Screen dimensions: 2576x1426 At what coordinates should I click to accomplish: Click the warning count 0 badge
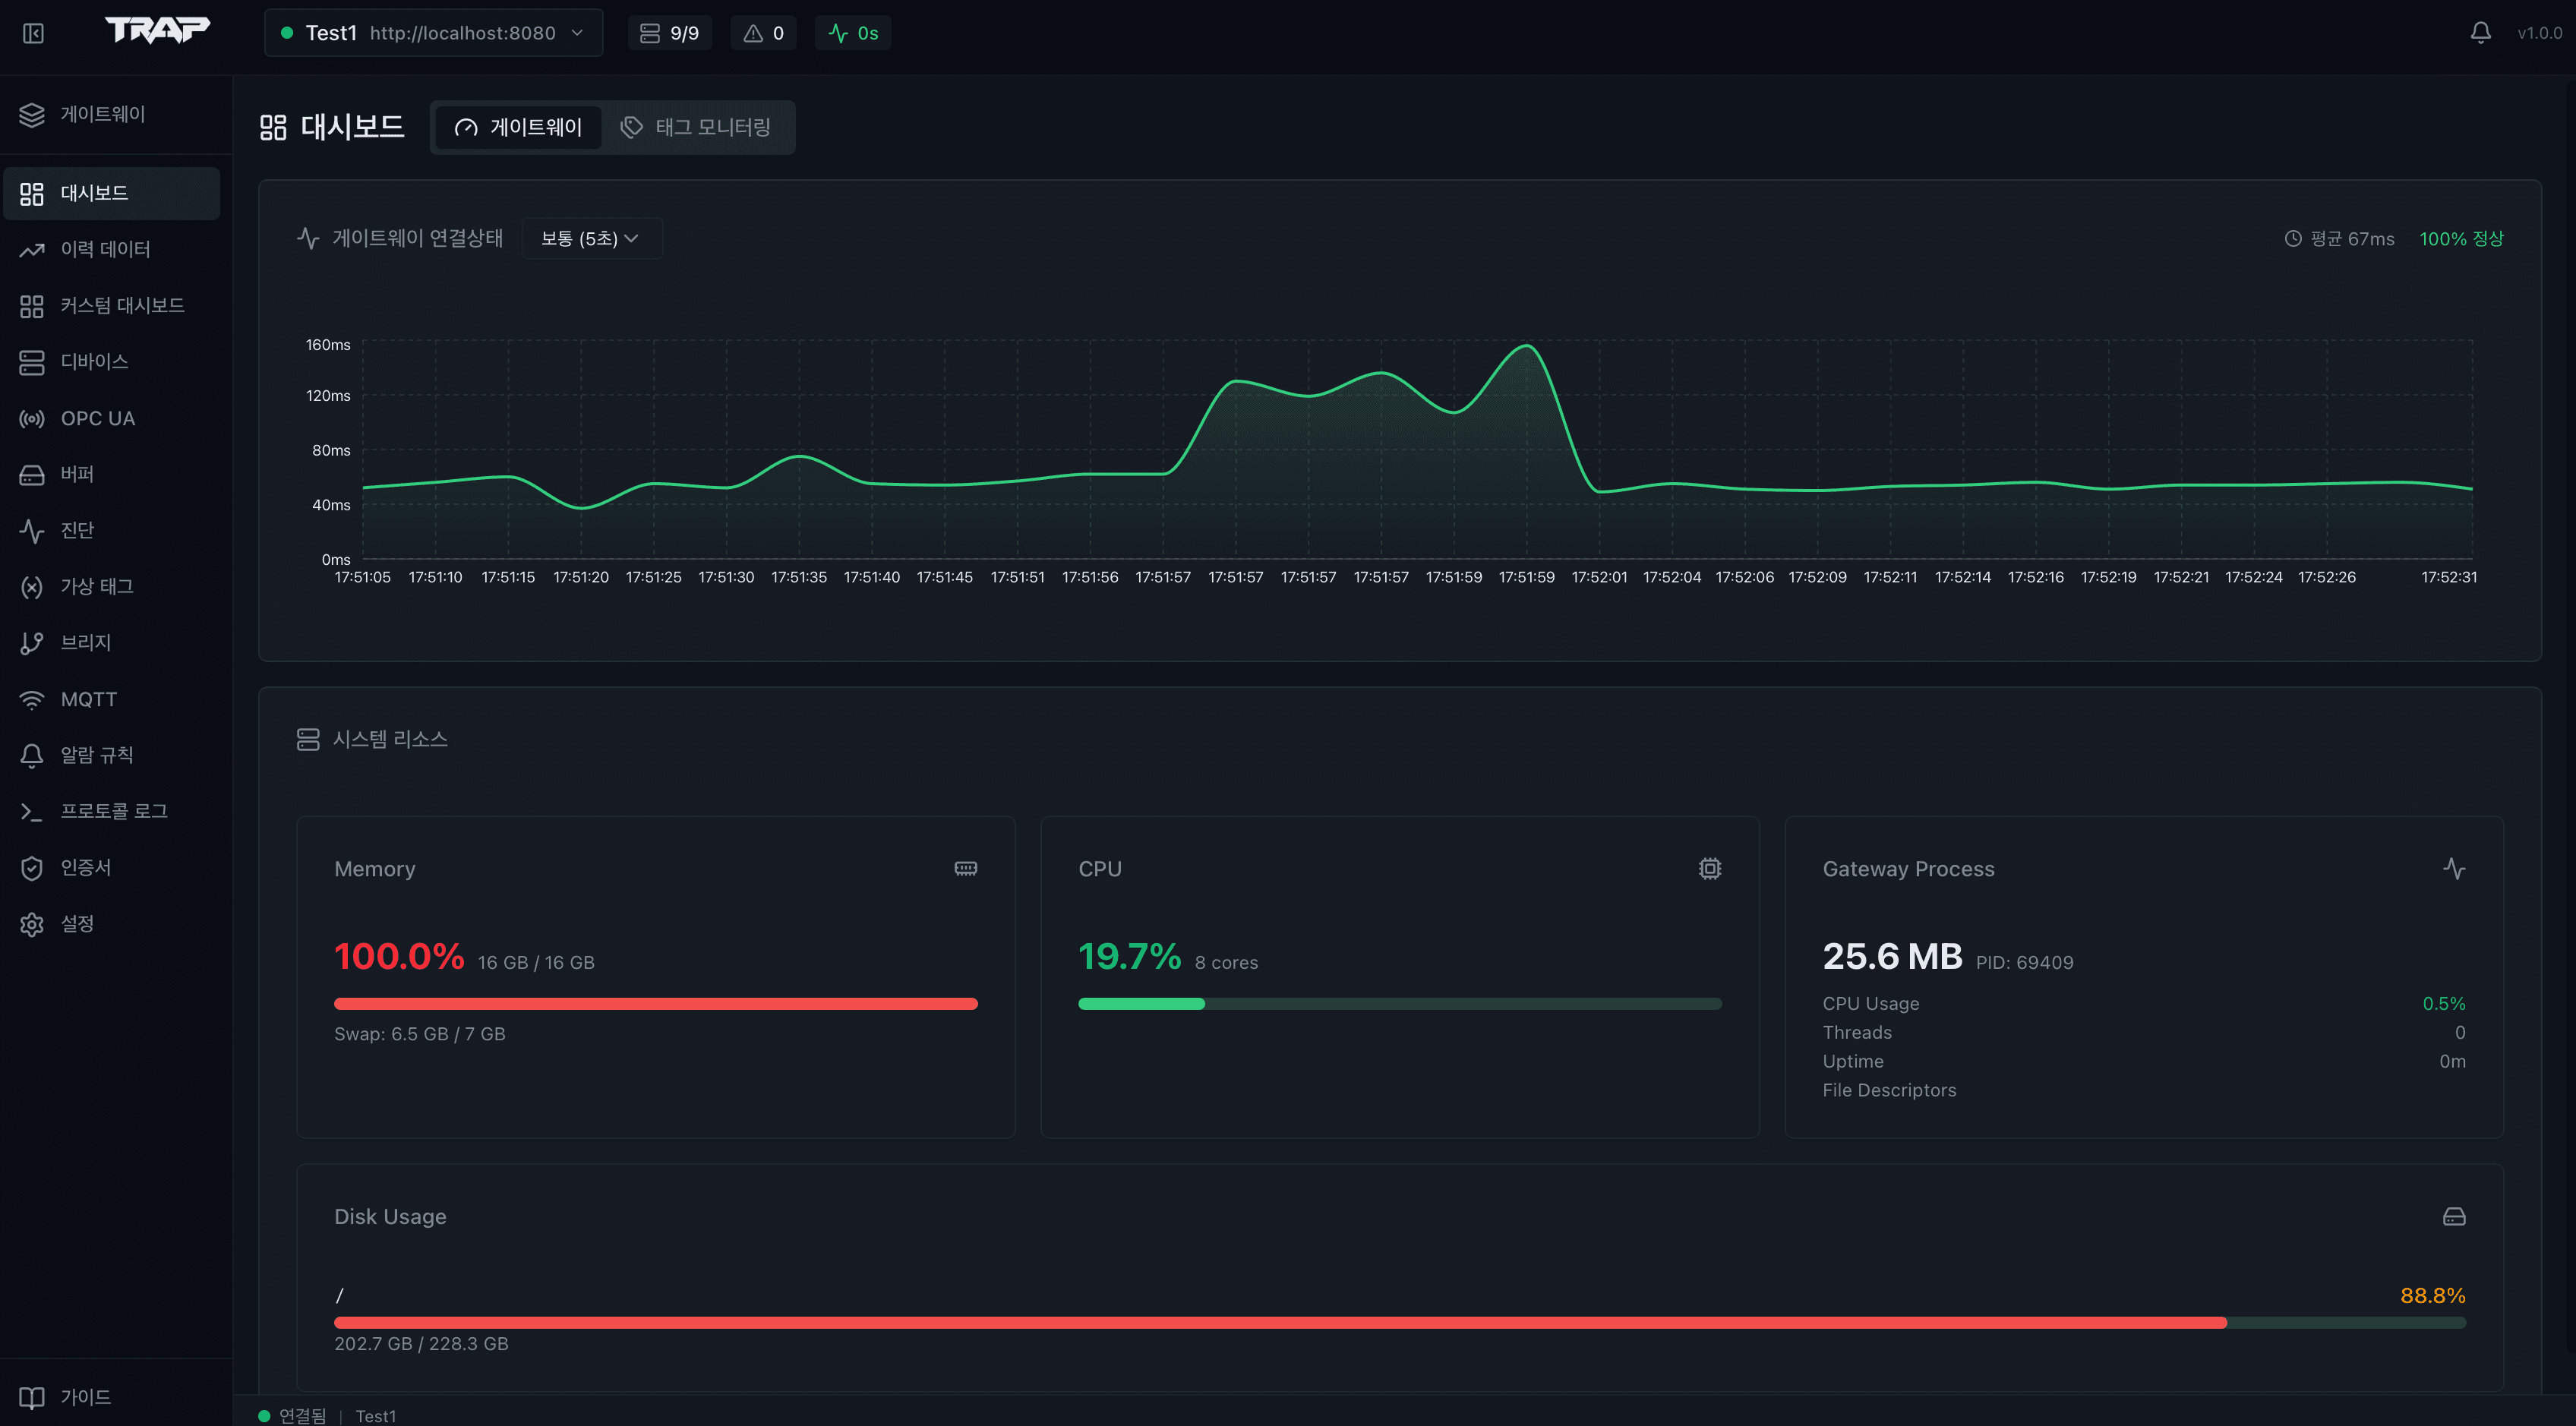pyautogui.click(x=763, y=33)
